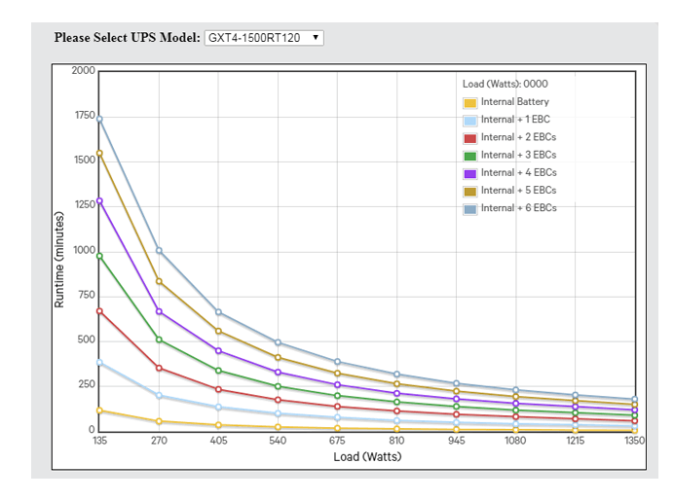This screenshot has width=674, height=500.
Task: Click the green 3 EBCs point at 270 watts
Action: pos(159,339)
